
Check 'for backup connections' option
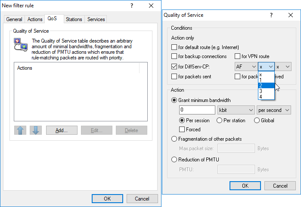coord(174,56)
